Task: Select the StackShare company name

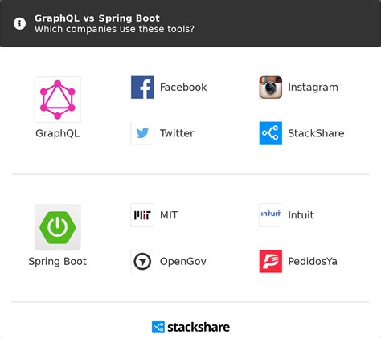Action: pyautogui.click(x=316, y=133)
